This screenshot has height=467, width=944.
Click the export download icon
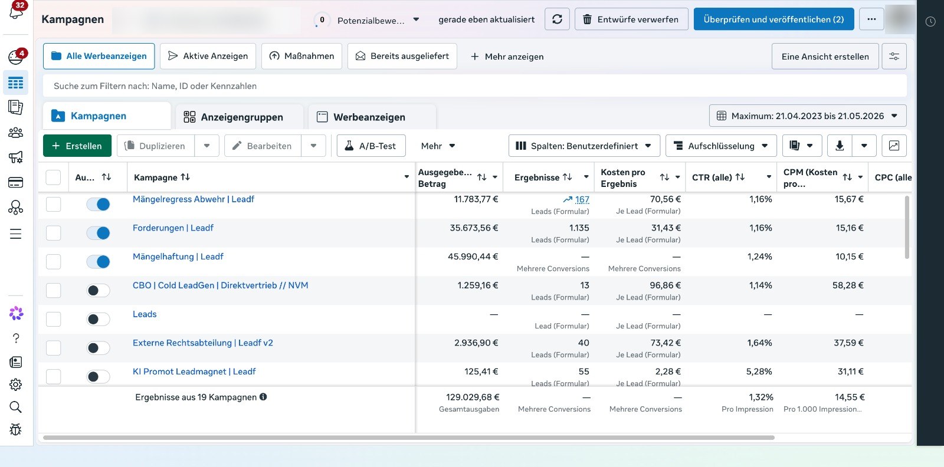point(840,146)
